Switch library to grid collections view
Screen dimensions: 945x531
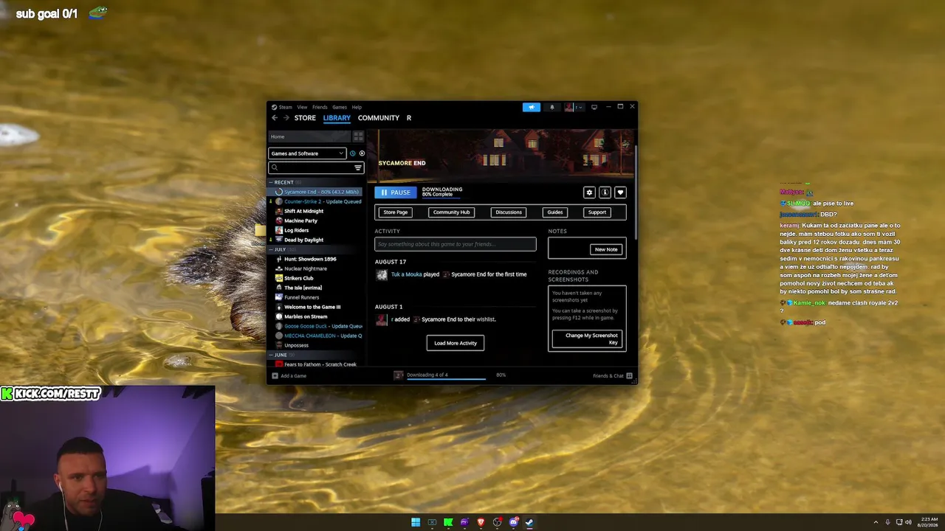point(358,136)
